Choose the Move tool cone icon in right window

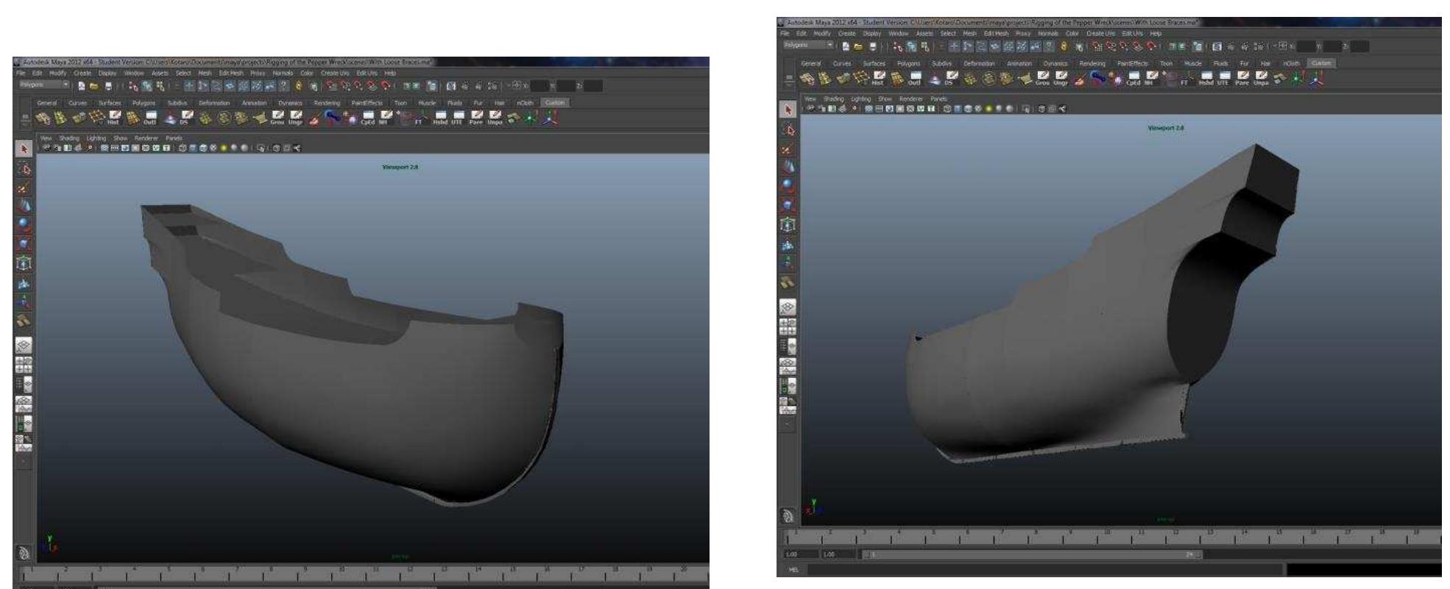pos(788,167)
